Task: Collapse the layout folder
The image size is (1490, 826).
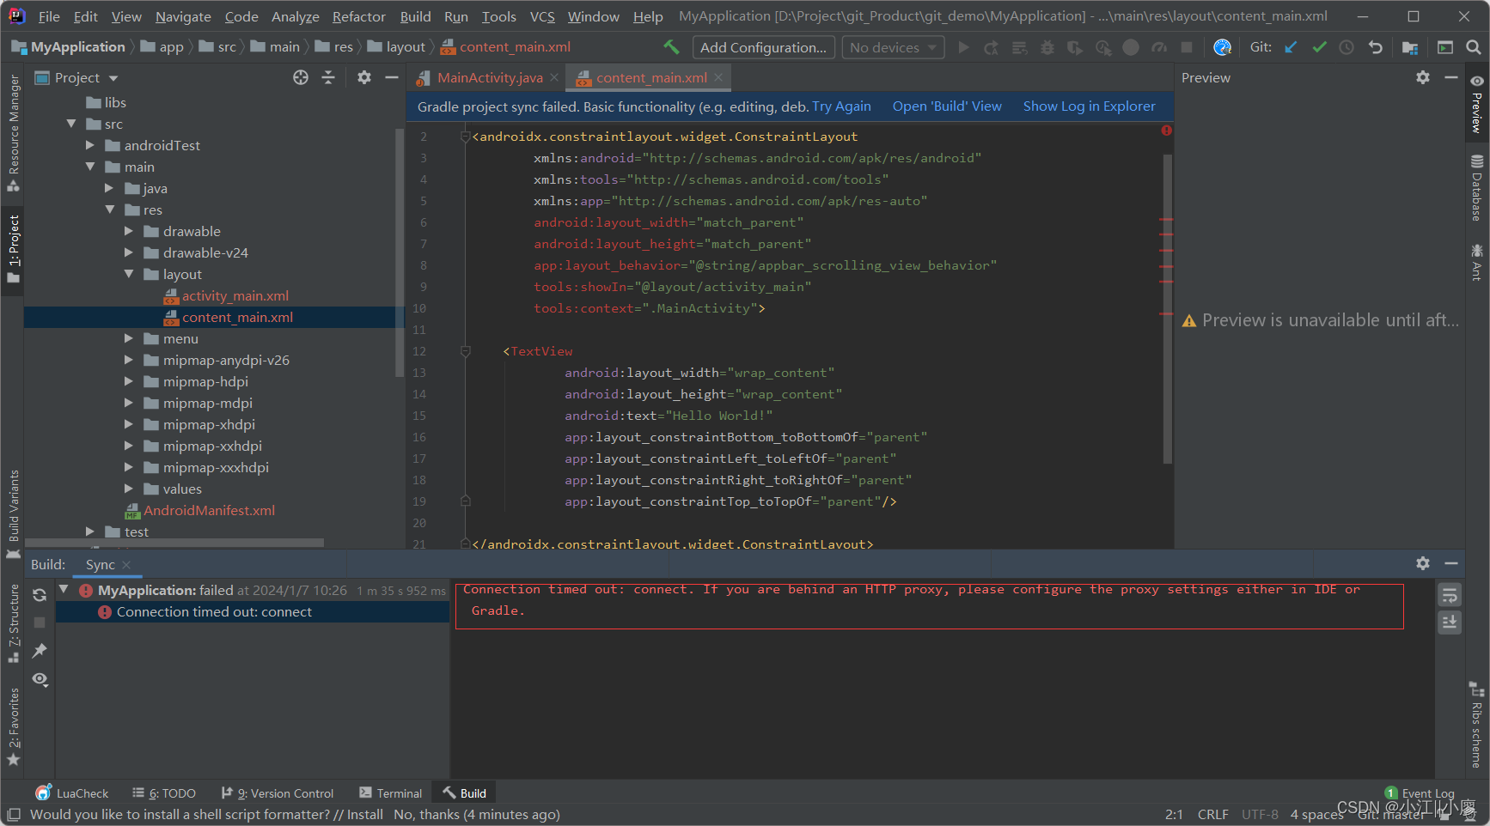Action: click(x=129, y=274)
